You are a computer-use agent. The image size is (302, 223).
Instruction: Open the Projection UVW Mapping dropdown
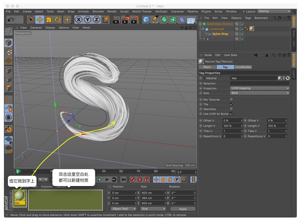click(260, 88)
